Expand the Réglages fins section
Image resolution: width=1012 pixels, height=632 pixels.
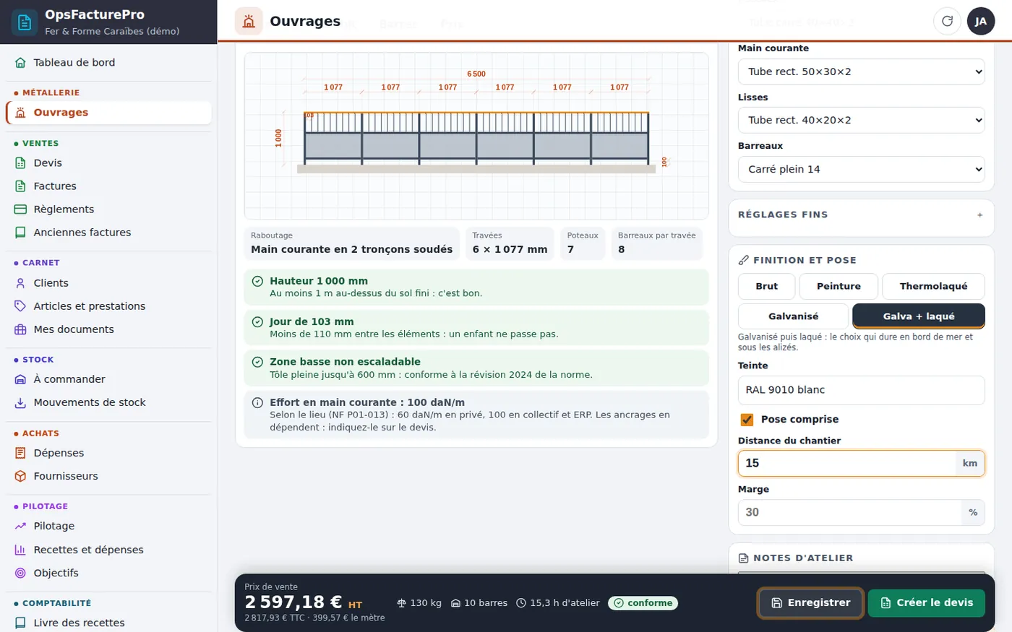[861, 215]
